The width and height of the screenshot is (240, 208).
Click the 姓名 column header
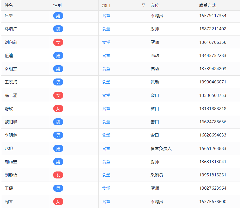click(x=9, y=5)
